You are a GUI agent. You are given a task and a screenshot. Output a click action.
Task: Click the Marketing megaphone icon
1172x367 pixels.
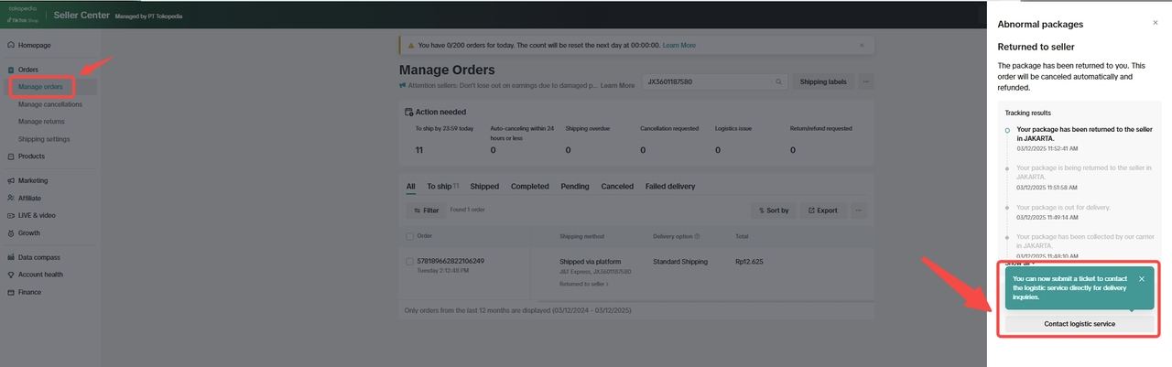tap(10, 181)
